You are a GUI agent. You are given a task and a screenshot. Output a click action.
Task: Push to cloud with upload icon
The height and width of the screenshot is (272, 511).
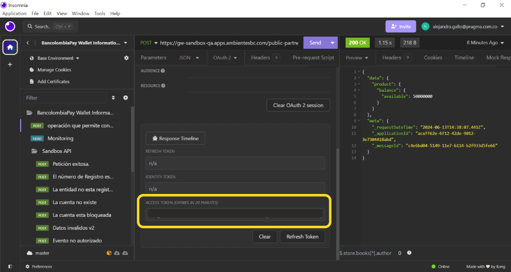coord(125,253)
